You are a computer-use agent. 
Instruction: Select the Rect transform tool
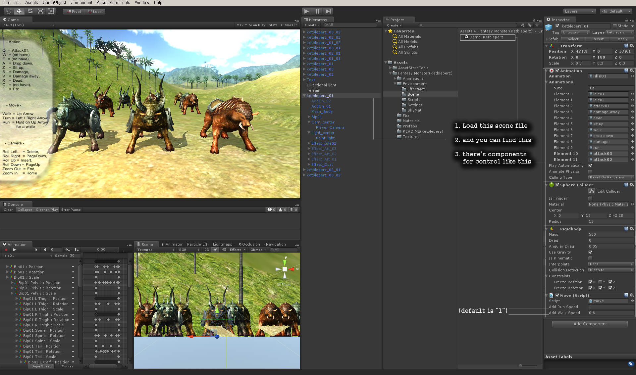click(x=51, y=11)
